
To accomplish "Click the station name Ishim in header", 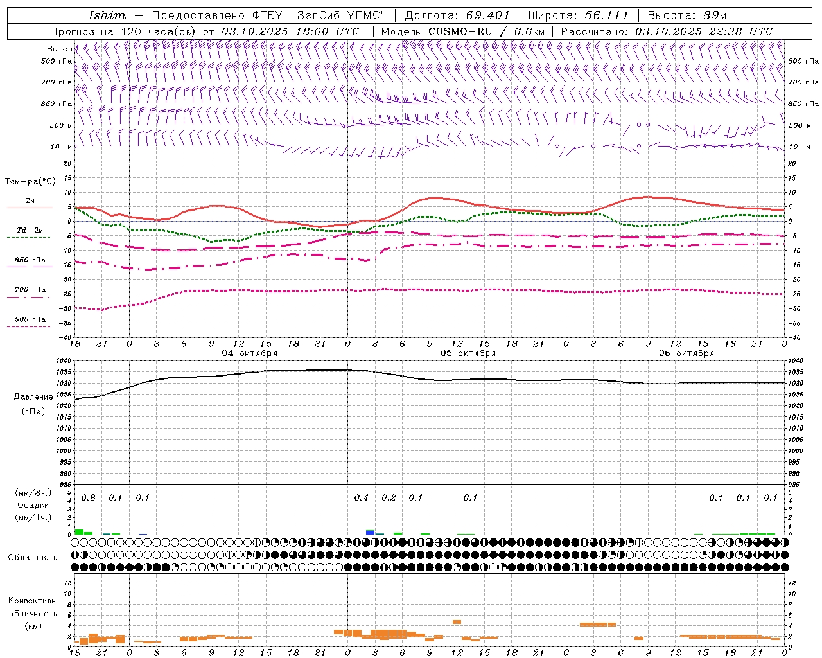I will 108,15.
